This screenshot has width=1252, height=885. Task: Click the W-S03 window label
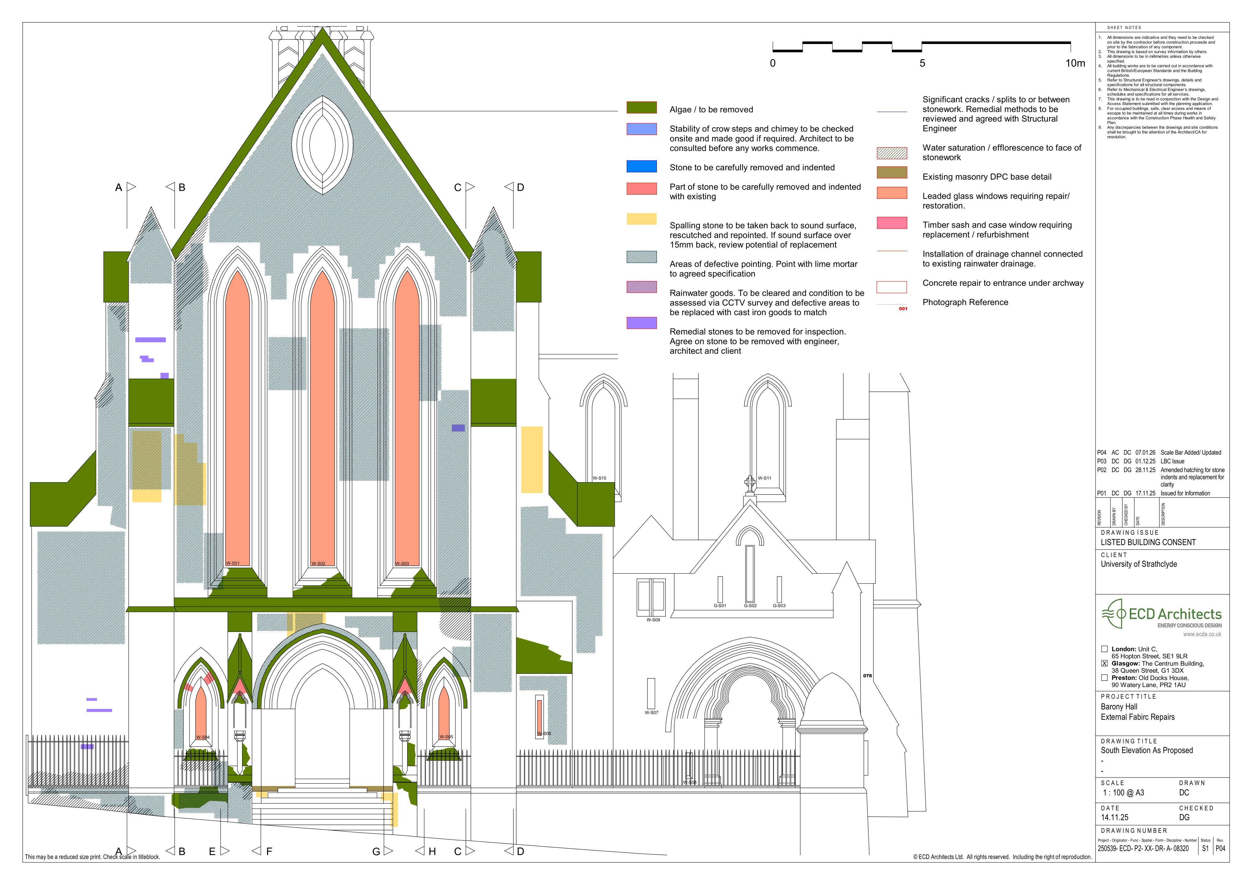[402, 563]
